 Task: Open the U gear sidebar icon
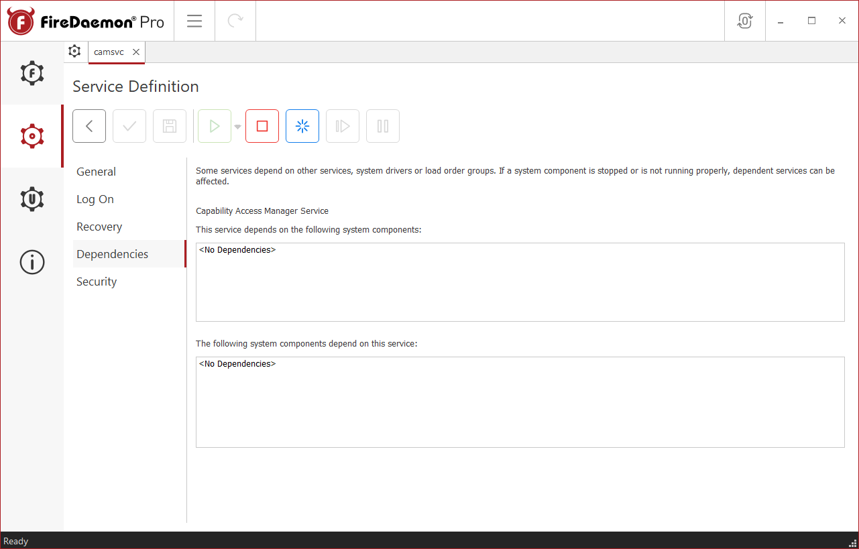tap(32, 199)
